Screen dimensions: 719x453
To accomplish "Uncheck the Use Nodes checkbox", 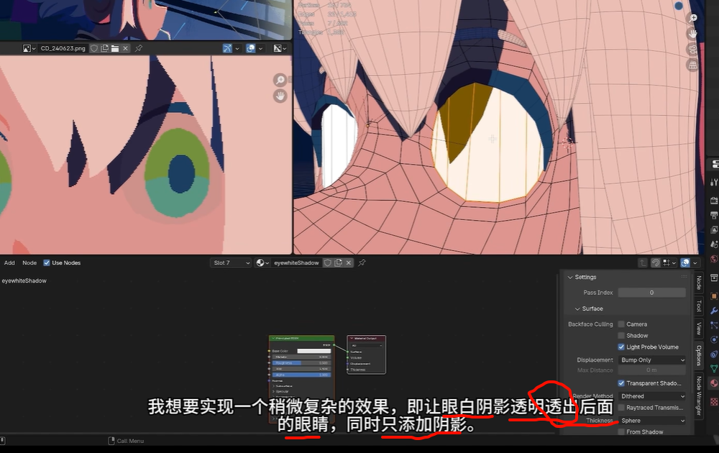I will (x=46, y=262).
